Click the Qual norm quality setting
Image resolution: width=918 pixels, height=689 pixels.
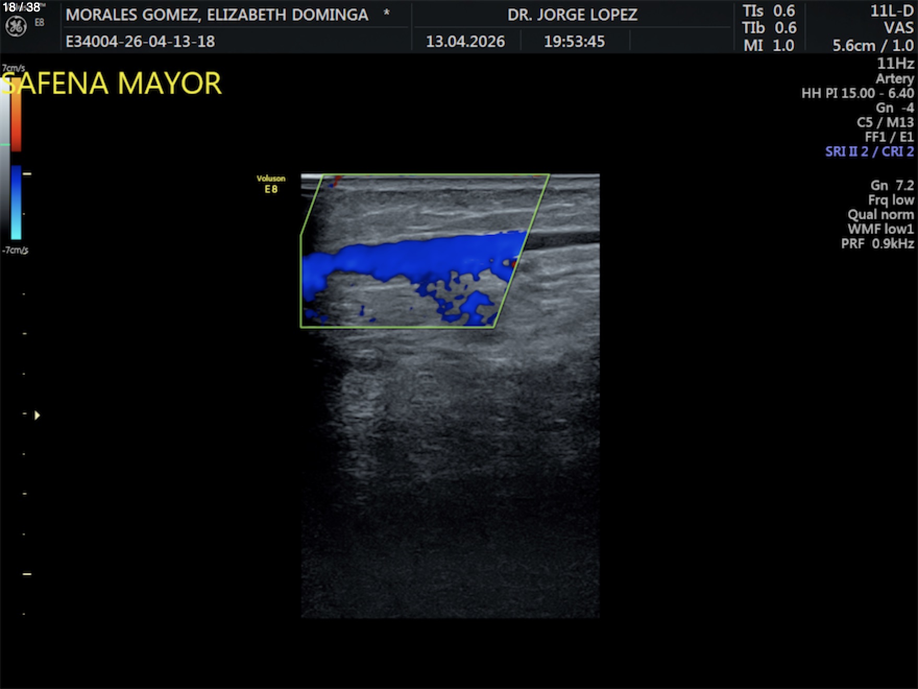pos(880,215)
